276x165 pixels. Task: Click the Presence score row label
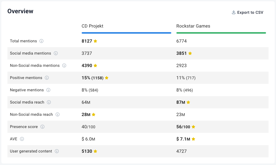tap(24, 127)
